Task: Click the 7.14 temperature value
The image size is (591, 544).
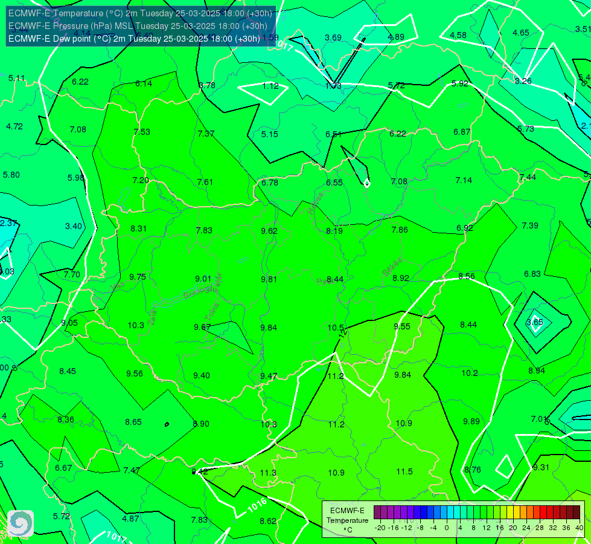Action: [x=464, y=181]
